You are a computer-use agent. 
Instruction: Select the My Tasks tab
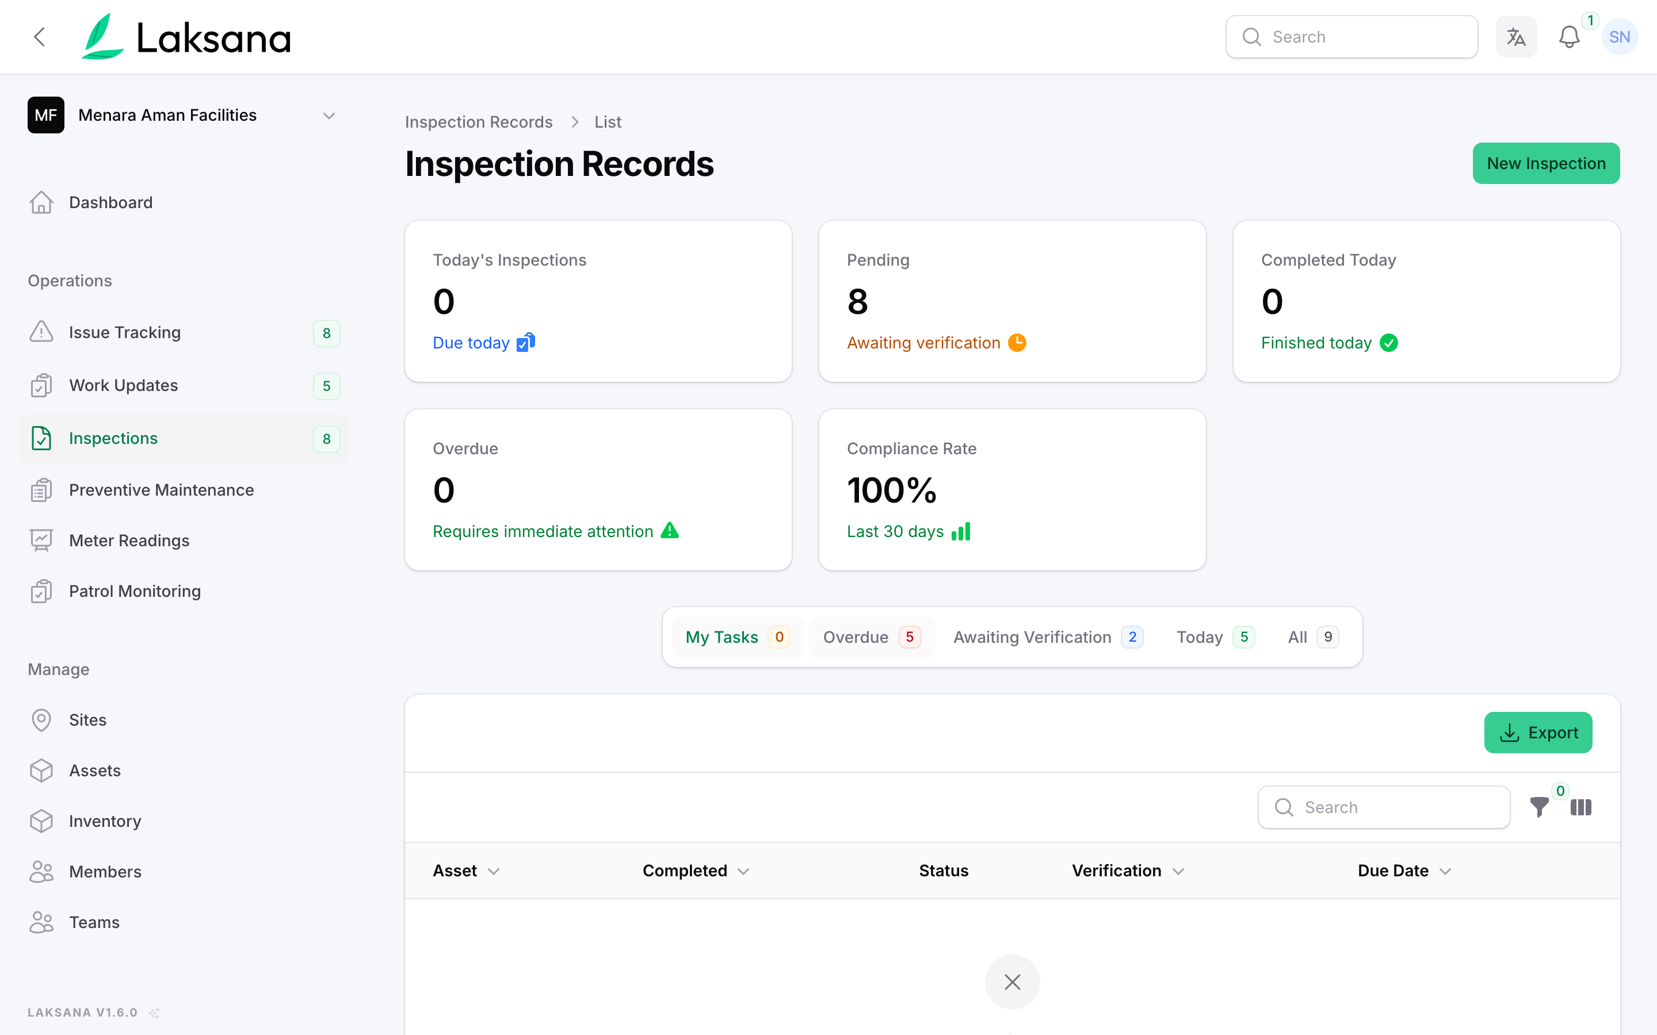[738, 637]
